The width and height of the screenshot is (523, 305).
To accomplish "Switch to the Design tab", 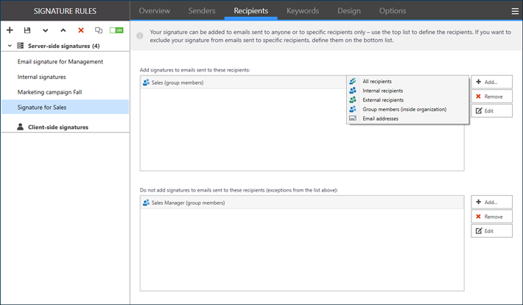I will (349, 10).
